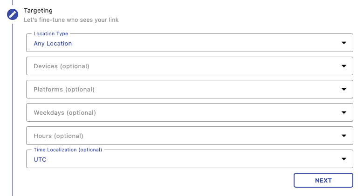Click the Weekdays caret arrow icon
Viewport: 364px width, 196px height.
click(344, 112)
